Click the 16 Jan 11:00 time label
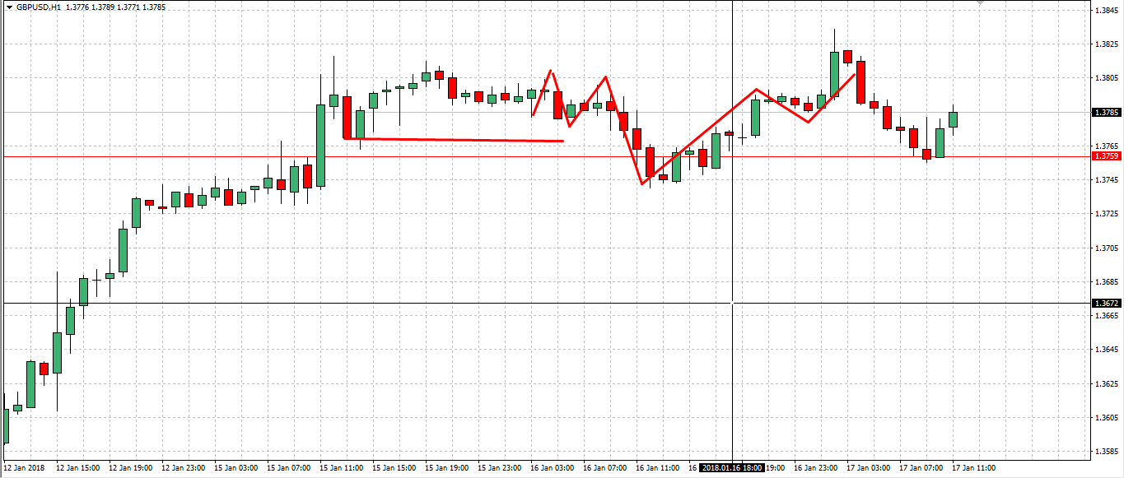1124x478 pixels. [x=657, y=467]
